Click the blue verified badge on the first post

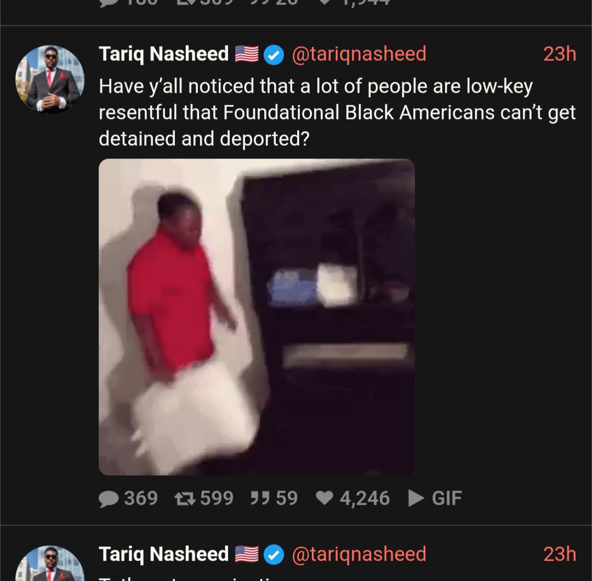point(274,55)
